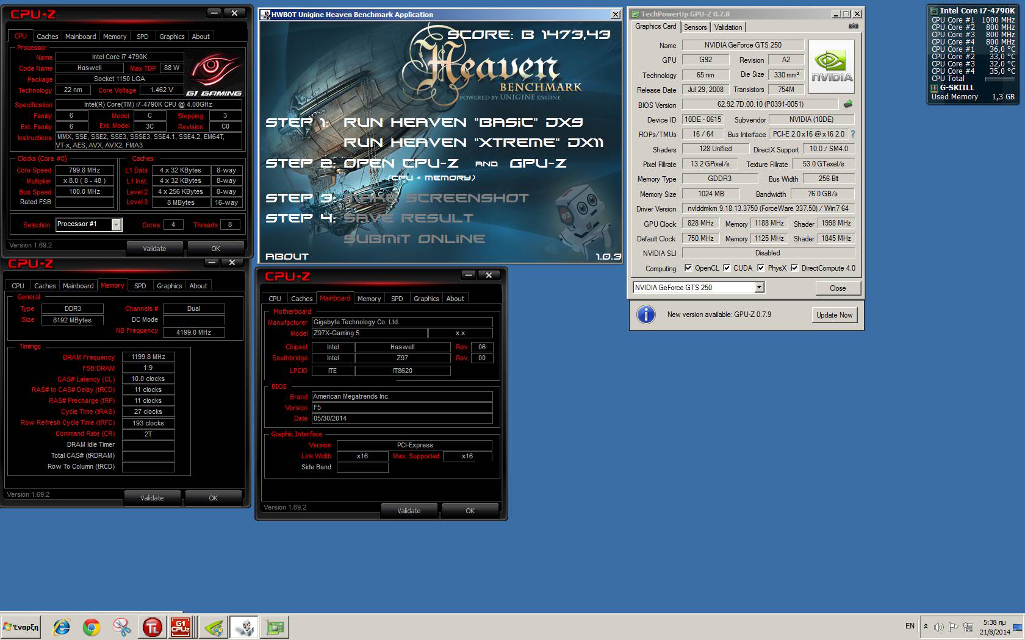This screenshot has height=640, width=1025.
Task: Click the GPU-Z screenshot camera icon
Action: tap(853, 26)
